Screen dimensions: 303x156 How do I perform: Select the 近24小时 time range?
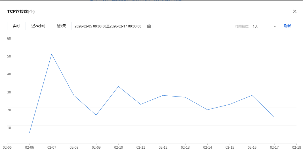coord(38,26)
